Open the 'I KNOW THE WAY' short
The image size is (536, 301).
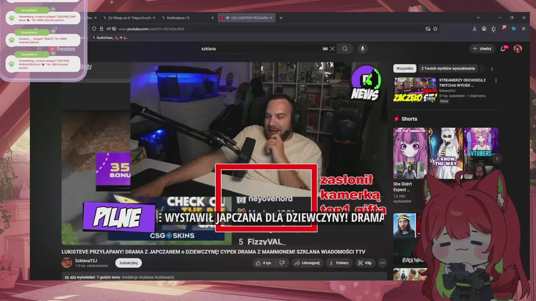pos(446,153)
